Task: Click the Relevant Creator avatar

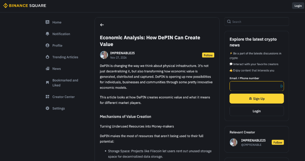Action: coord(233,142)
